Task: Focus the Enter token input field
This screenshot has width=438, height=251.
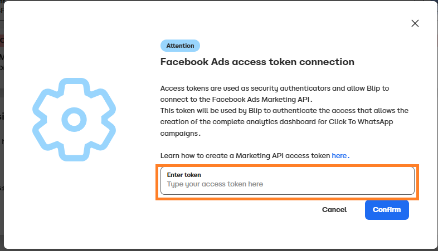Action: tap(288, 181)
